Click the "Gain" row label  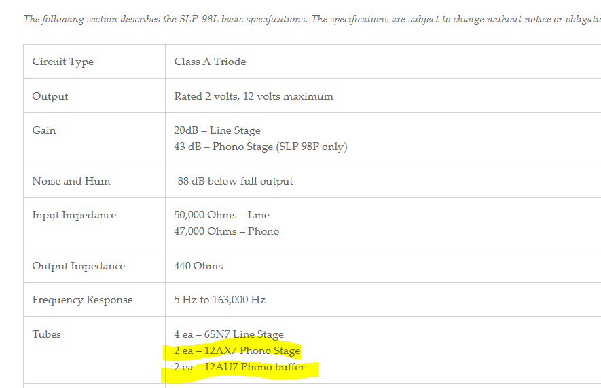(x=44, y=130)
